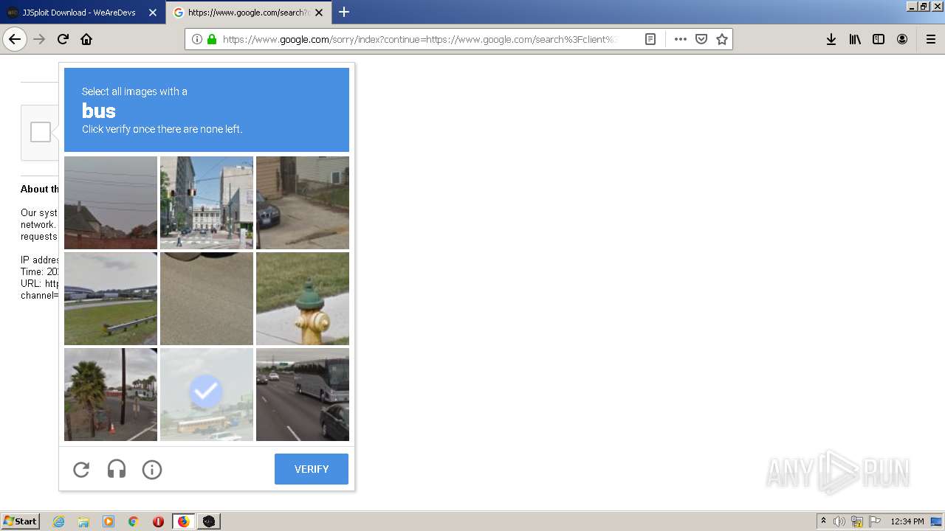Viewport: 945px width, 531px height.
Task: Select the highway coach bus tile
Action: click(303, 395)
